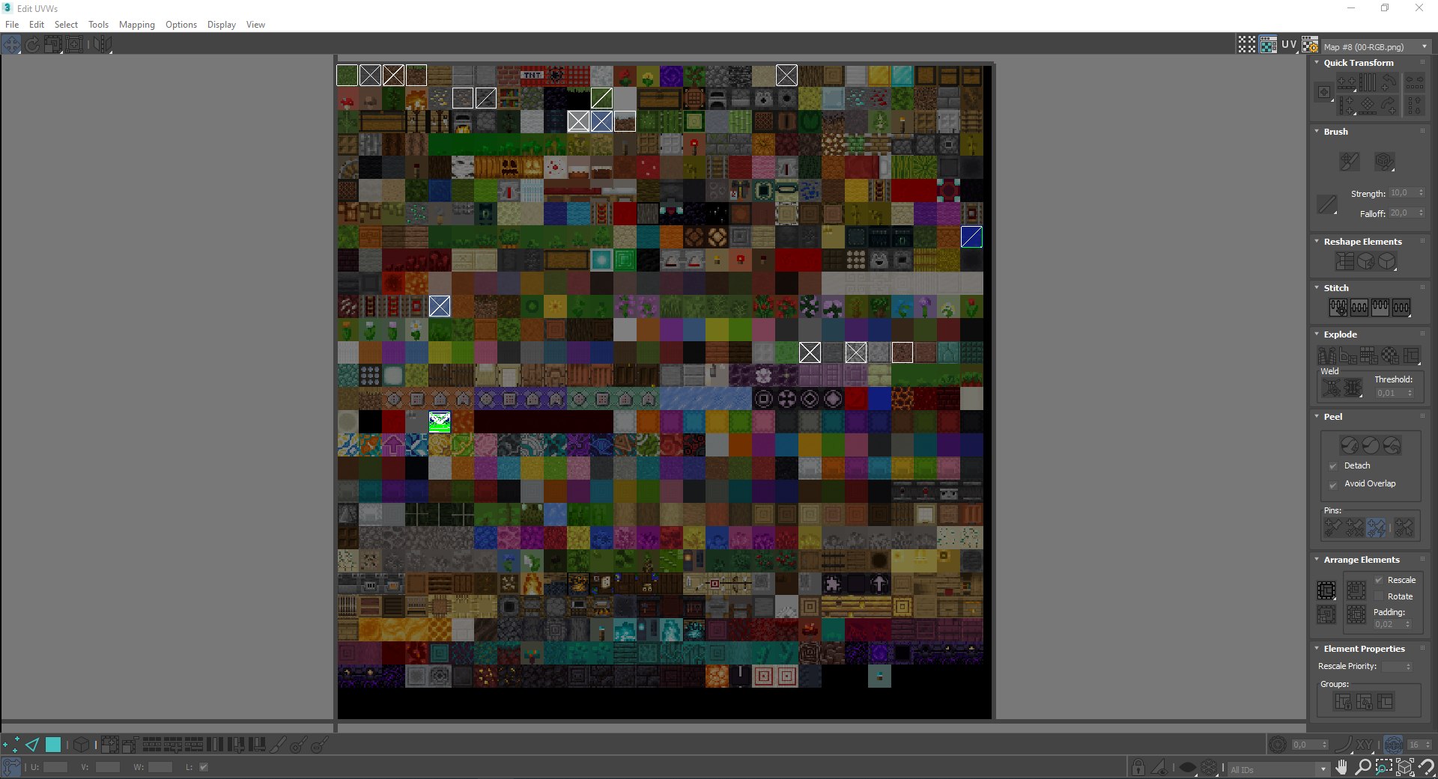Click the Target Weld icon

pos(1331,388)
